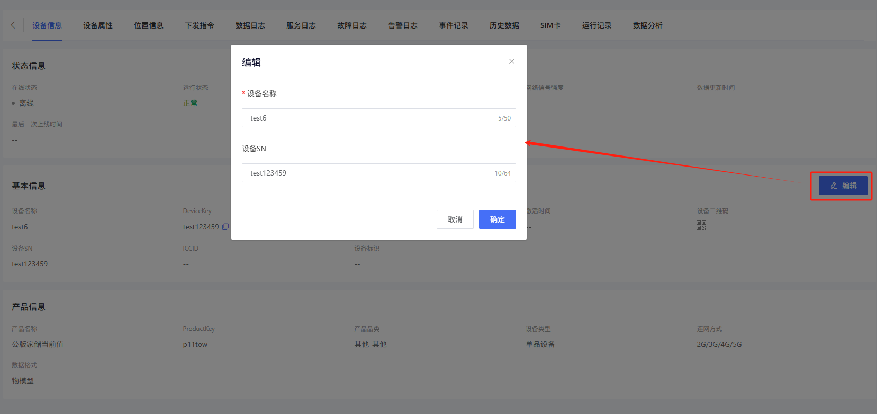The height and width of the screenshot is (414, 877).
Task: Open the 事件记录 tab
Action: (x=454, y=25)
